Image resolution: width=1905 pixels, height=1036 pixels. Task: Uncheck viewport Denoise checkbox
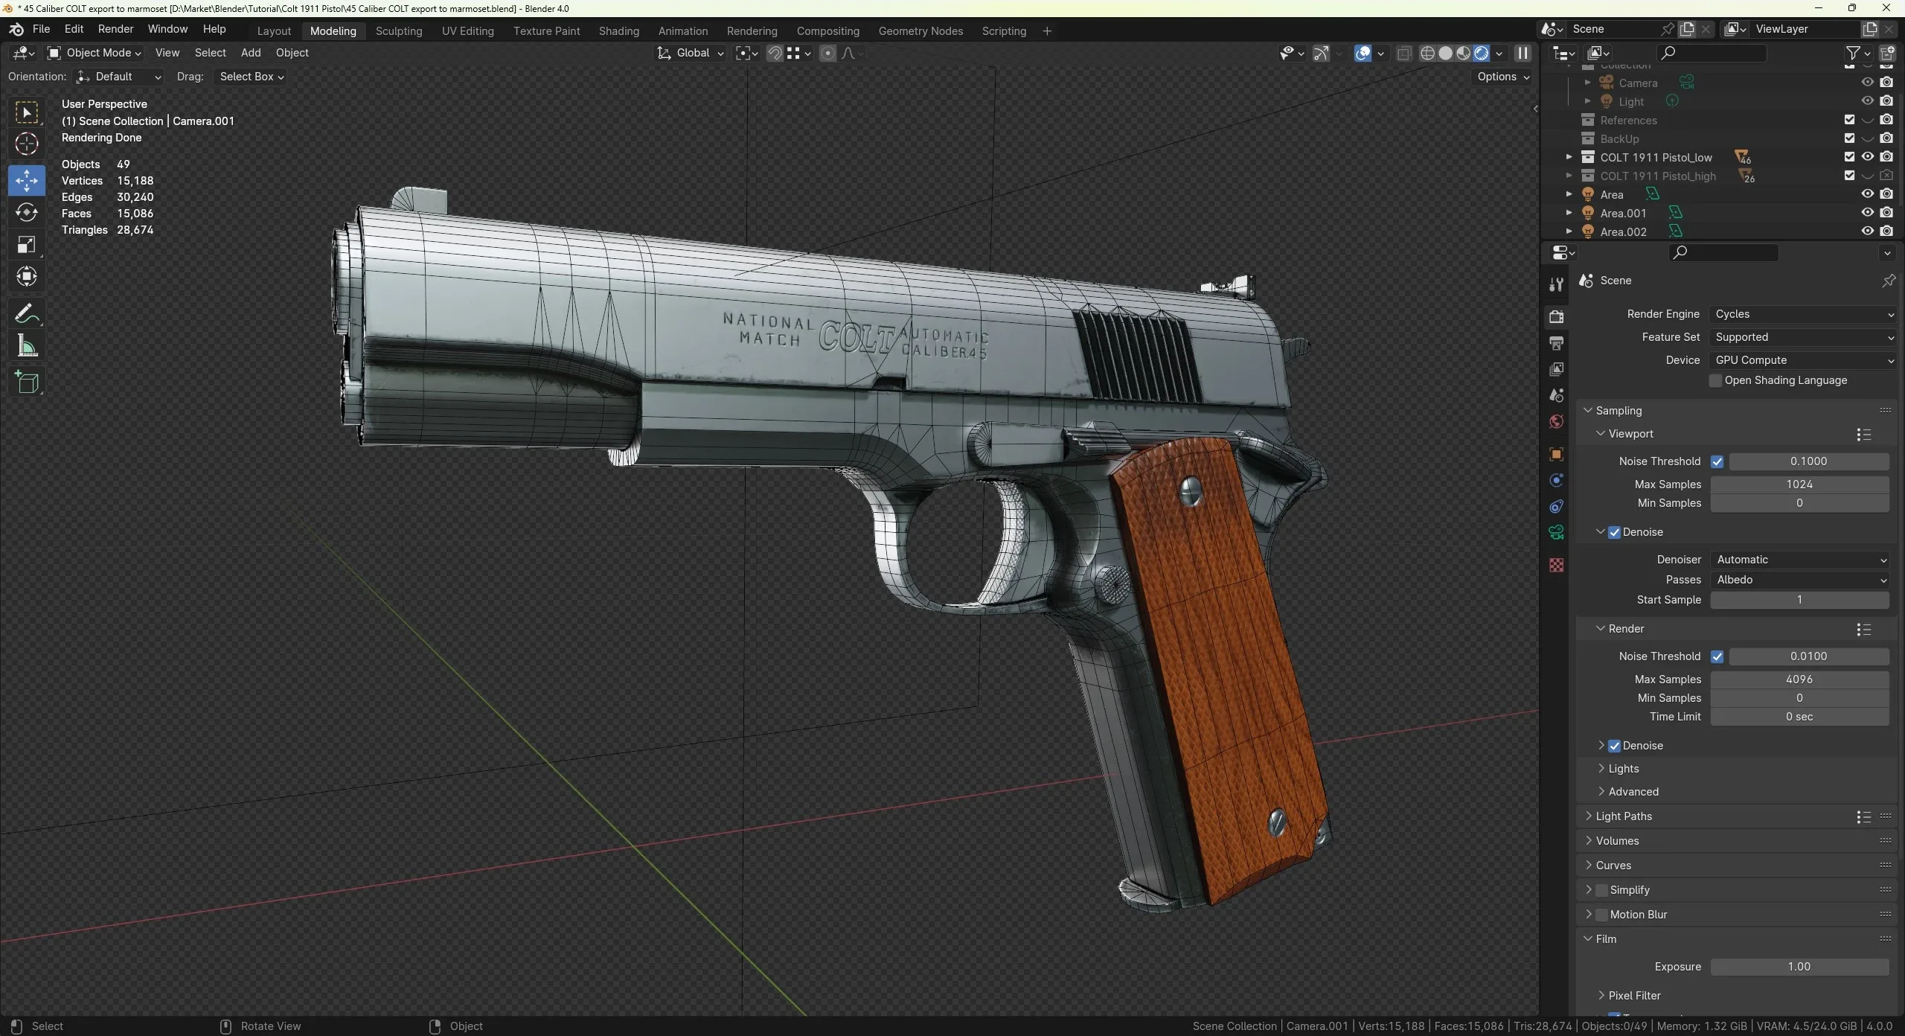(x=1614, y=532)
